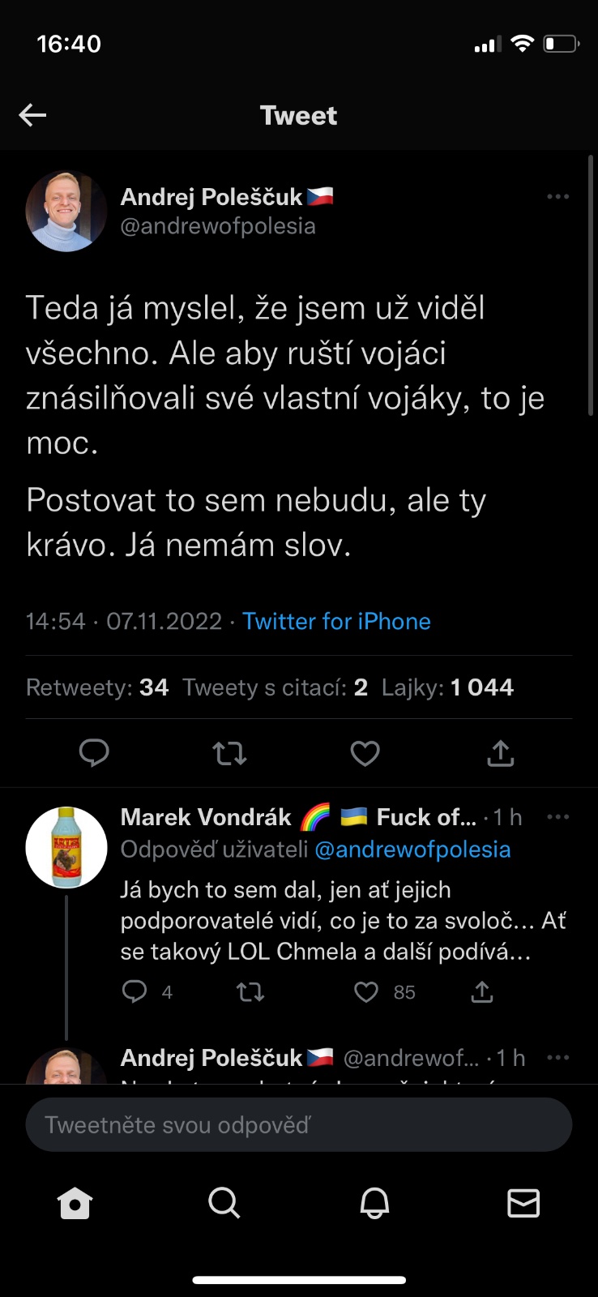The width and height of the screenshot is (598, 1297).
Task: Open the Notifications tab
Action: click(x=374, y=1203)
